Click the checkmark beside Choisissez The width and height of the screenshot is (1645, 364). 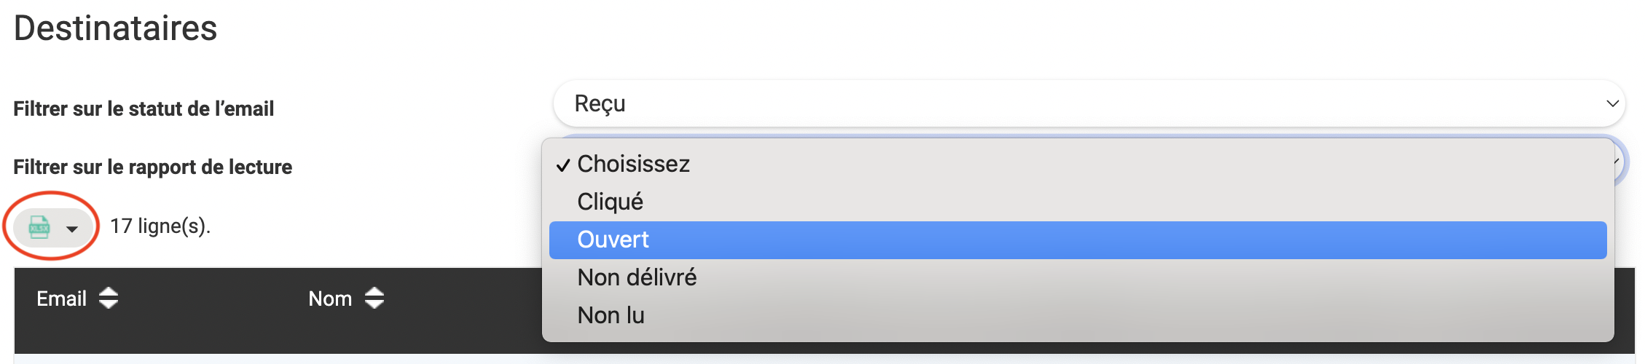(562, 165)
